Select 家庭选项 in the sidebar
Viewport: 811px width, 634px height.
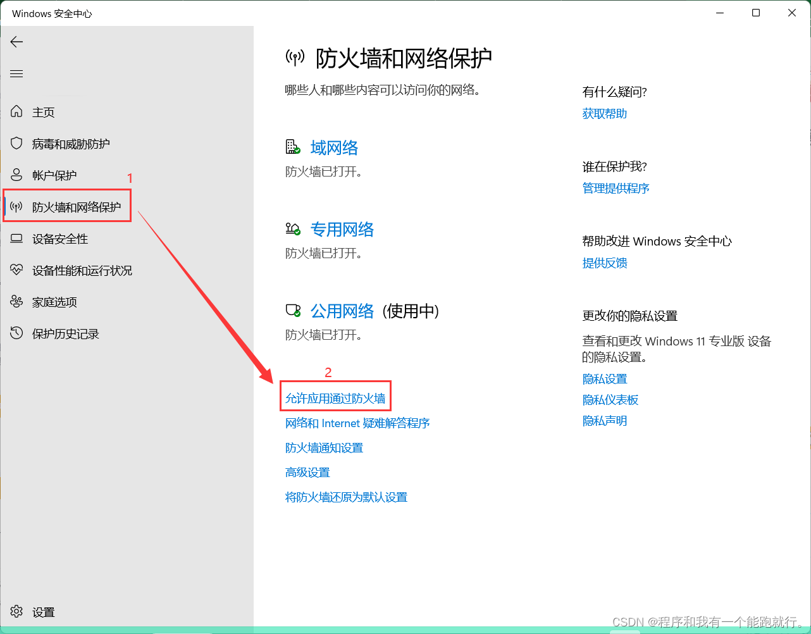[x=54, y=302]
